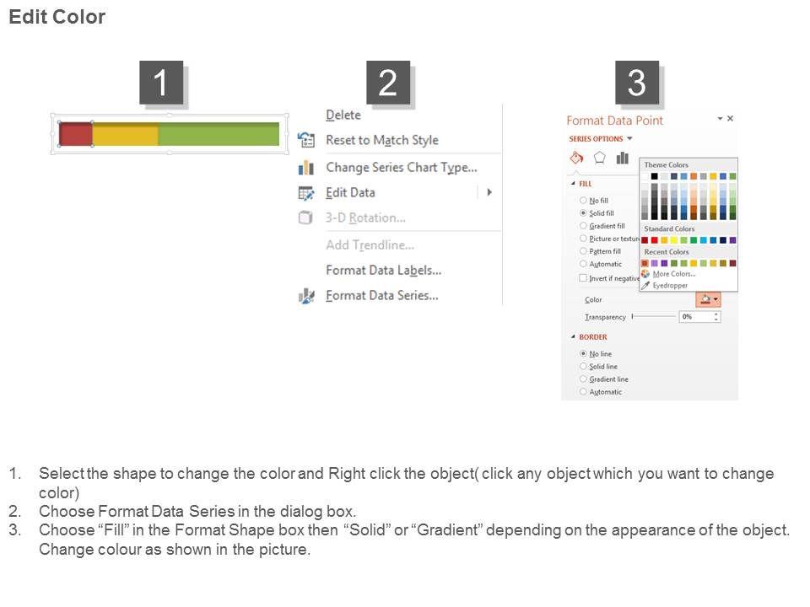Choose Delete from the context menu
The width and height of the screenshot is (810, 607).
click(343, 115)
